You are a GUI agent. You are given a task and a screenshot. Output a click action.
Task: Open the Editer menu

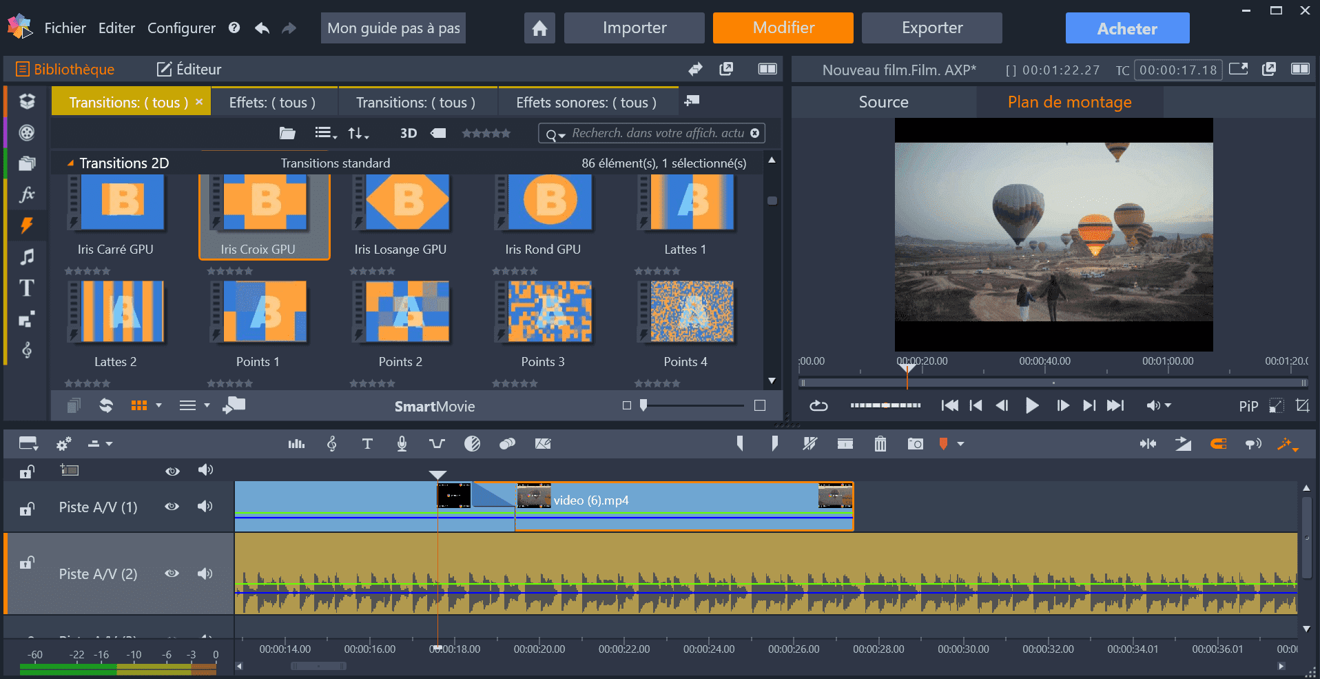[116, 28]
